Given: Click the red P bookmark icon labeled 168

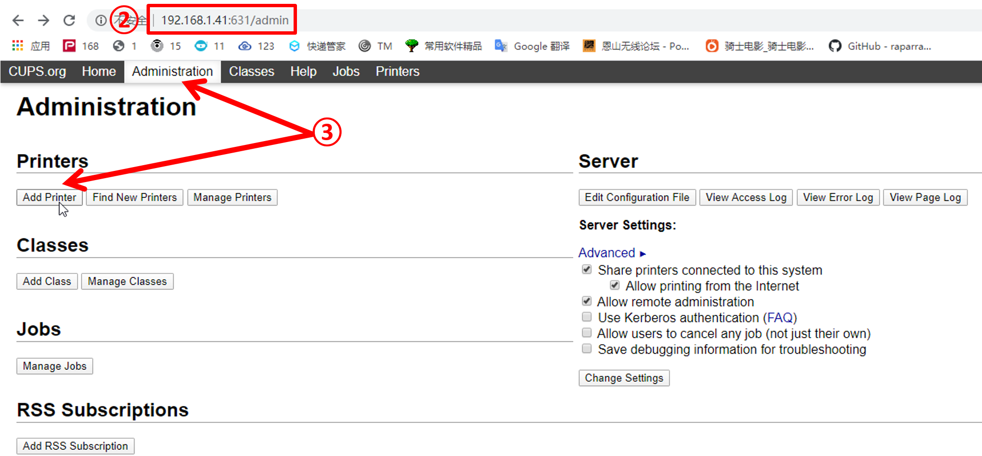Looking at the screenshot, I should click(69, 46).
